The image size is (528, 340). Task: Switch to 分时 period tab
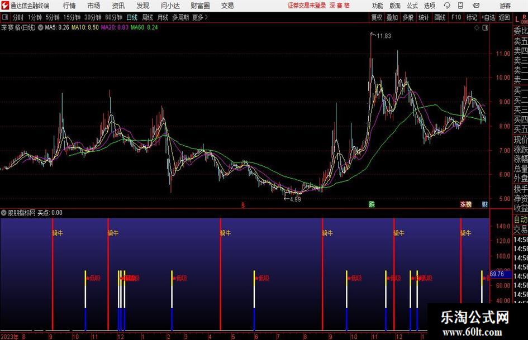point(18,17)
